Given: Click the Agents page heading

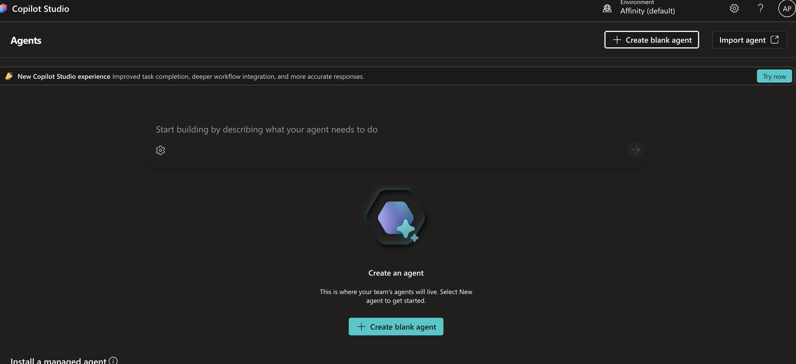Looking at the screenshot, I should (x=26, y=40).
